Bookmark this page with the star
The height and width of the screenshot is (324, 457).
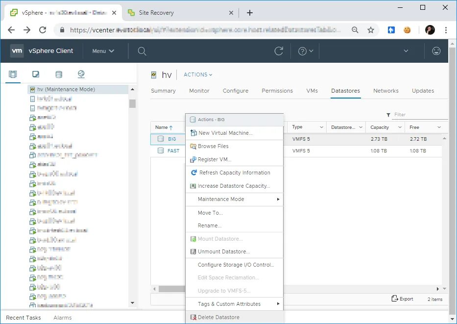pyautogui.click(x=370, y=30)
